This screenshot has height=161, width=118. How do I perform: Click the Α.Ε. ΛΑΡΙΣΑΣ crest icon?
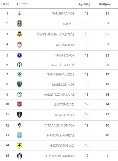click(x=19, y=45)
